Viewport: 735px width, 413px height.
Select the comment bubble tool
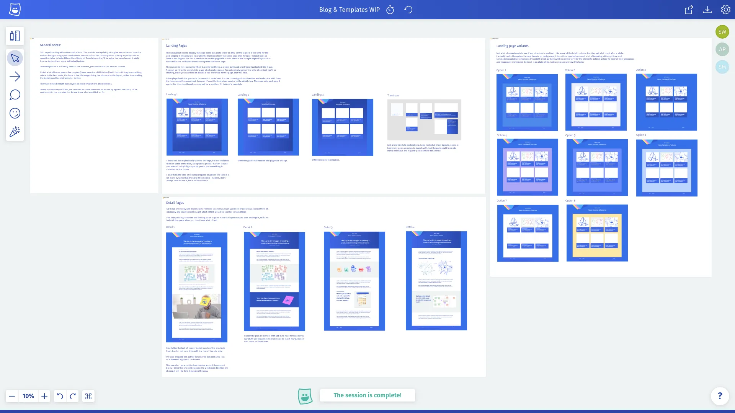point(15,95)
